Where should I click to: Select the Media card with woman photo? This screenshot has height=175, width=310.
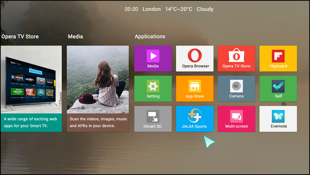pos(98,89)
